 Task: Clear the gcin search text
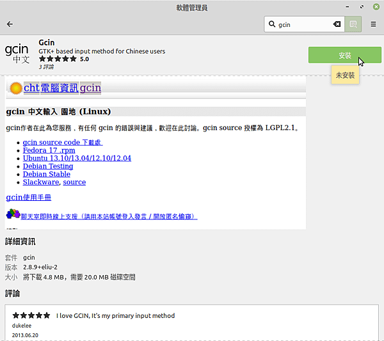click(337, 24)
